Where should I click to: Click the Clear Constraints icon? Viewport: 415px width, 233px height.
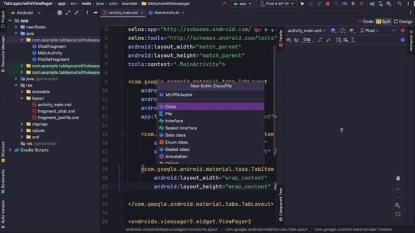[320, 40]
